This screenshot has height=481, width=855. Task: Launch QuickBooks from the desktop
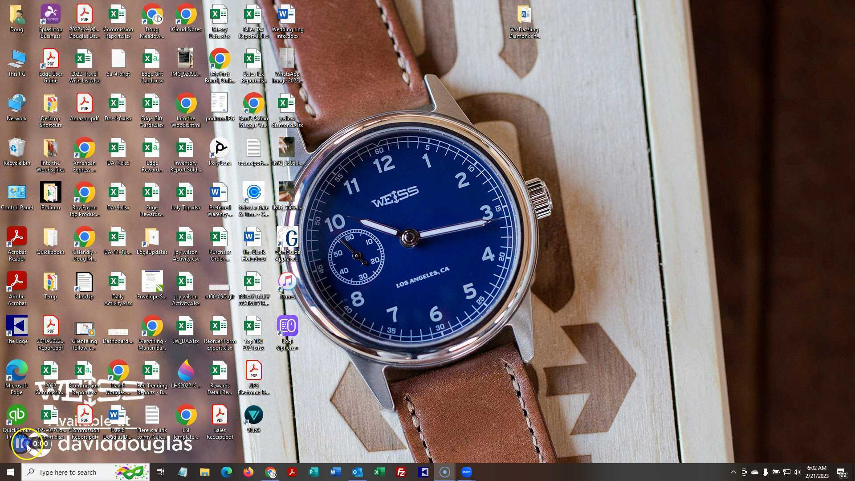[x=16, y=414]
